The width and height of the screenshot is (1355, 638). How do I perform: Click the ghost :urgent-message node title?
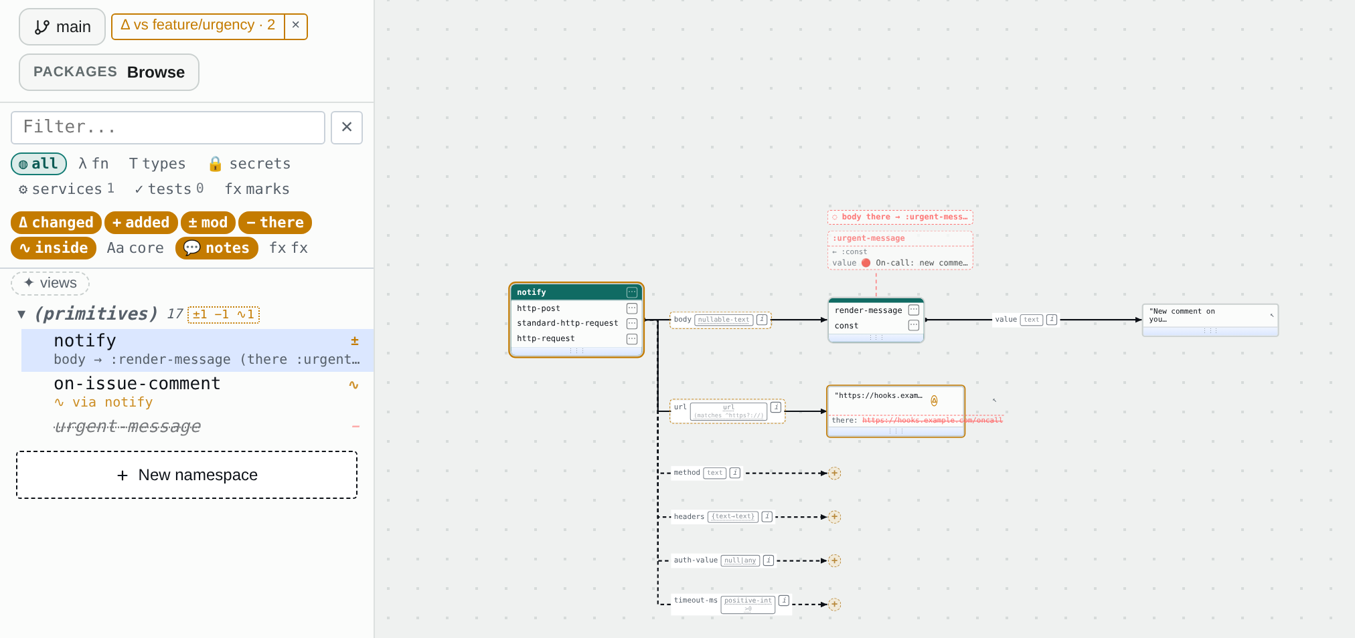coord(868,238)
